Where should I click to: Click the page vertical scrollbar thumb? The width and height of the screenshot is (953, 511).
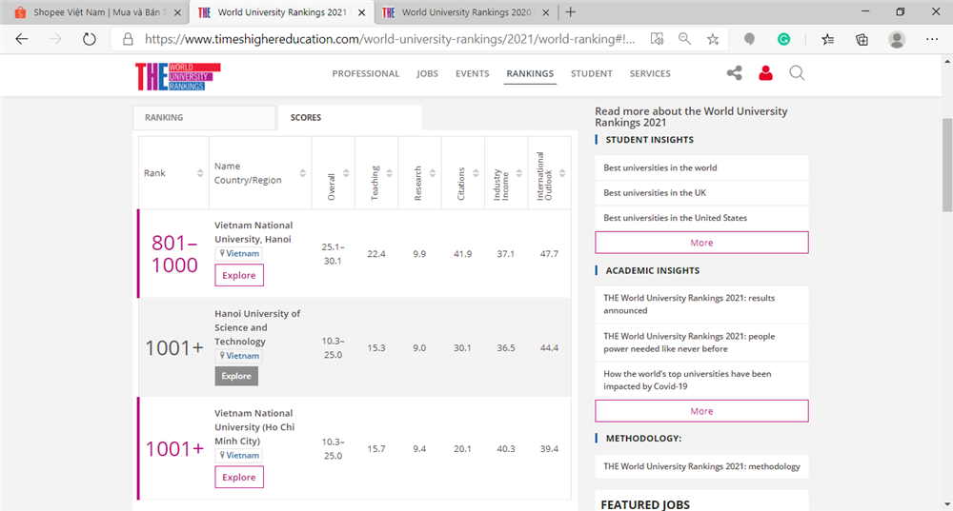click(x=947, y=165)
